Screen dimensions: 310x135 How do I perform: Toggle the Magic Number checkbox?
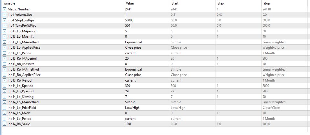click(4, 9)
